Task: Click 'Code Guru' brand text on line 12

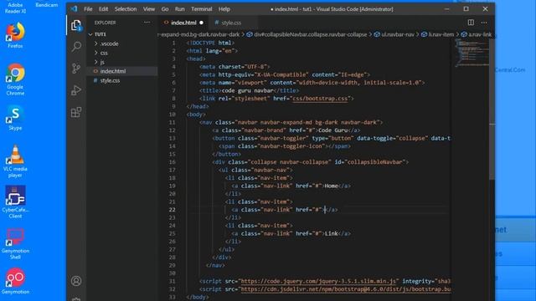Action: coord(333,130)
